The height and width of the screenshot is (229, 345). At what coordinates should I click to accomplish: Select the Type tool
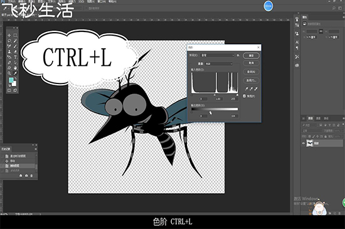pos(15,57)
